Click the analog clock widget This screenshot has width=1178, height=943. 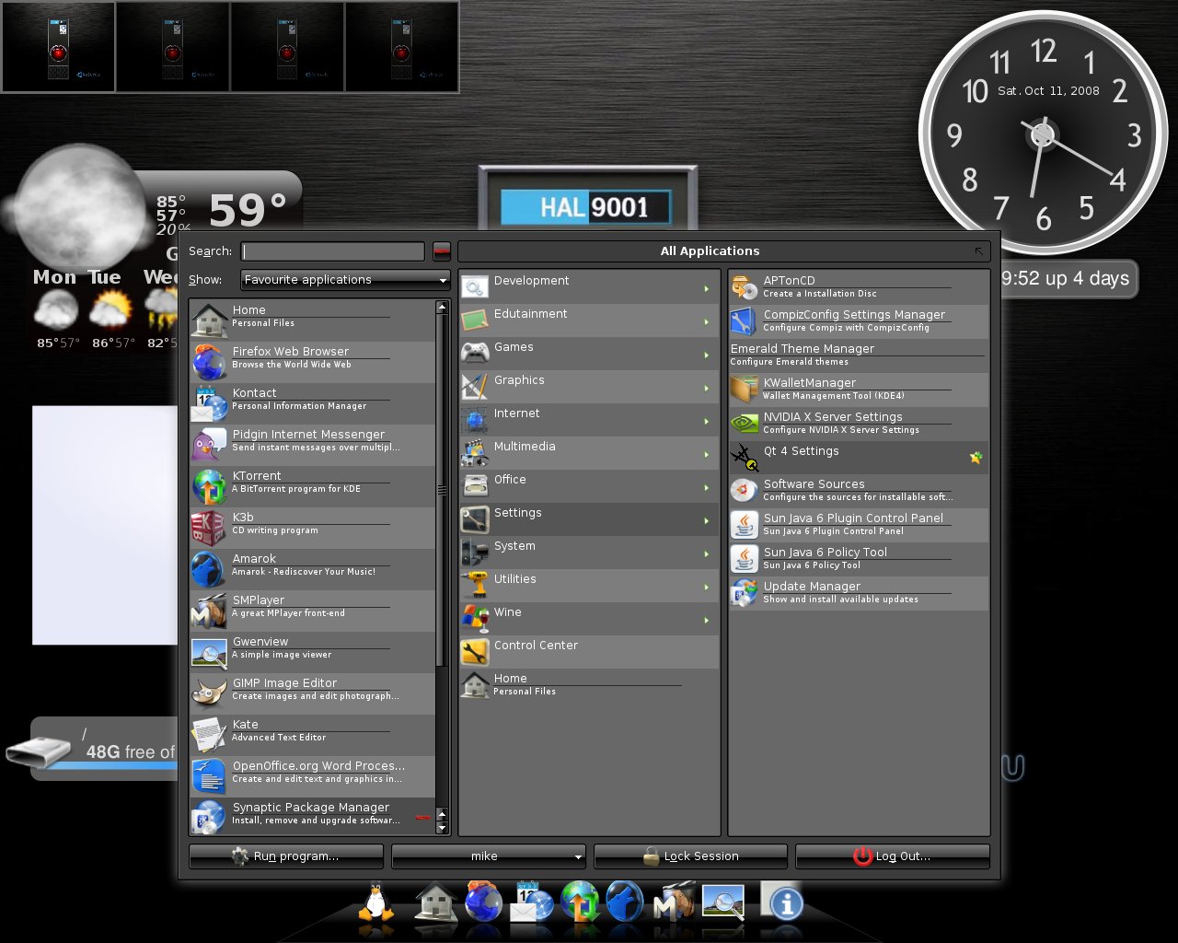(1043, 134)
